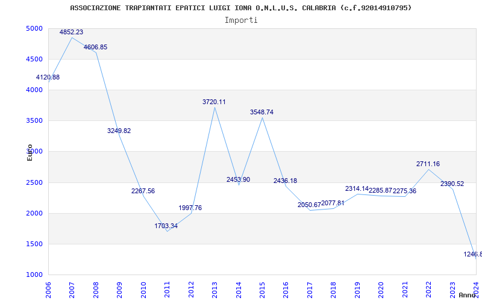This screenshot has width=482, height=301.
Task: Click the data label 3249.82
Action: click(119, 131)
